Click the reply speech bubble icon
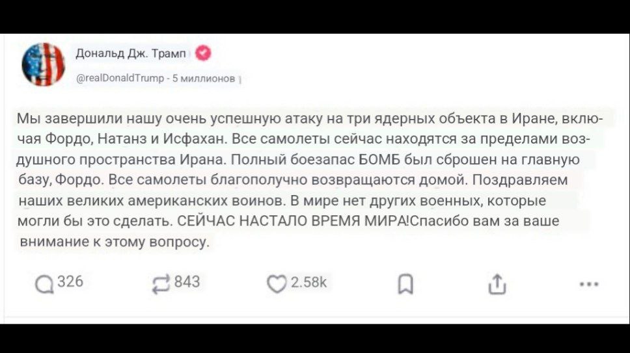 pos(45,285)
